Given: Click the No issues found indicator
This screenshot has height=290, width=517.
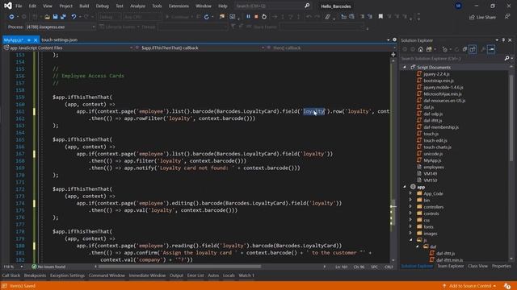Looking at the screenshot, I should [x=48, y=267].
